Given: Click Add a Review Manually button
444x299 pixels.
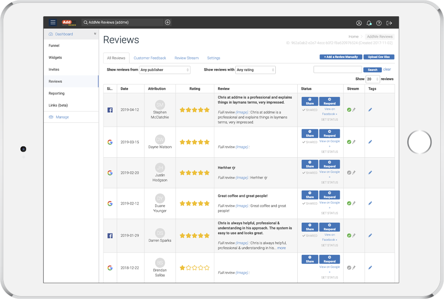Looking at the screenshot, I should click(x=340, y=57).
